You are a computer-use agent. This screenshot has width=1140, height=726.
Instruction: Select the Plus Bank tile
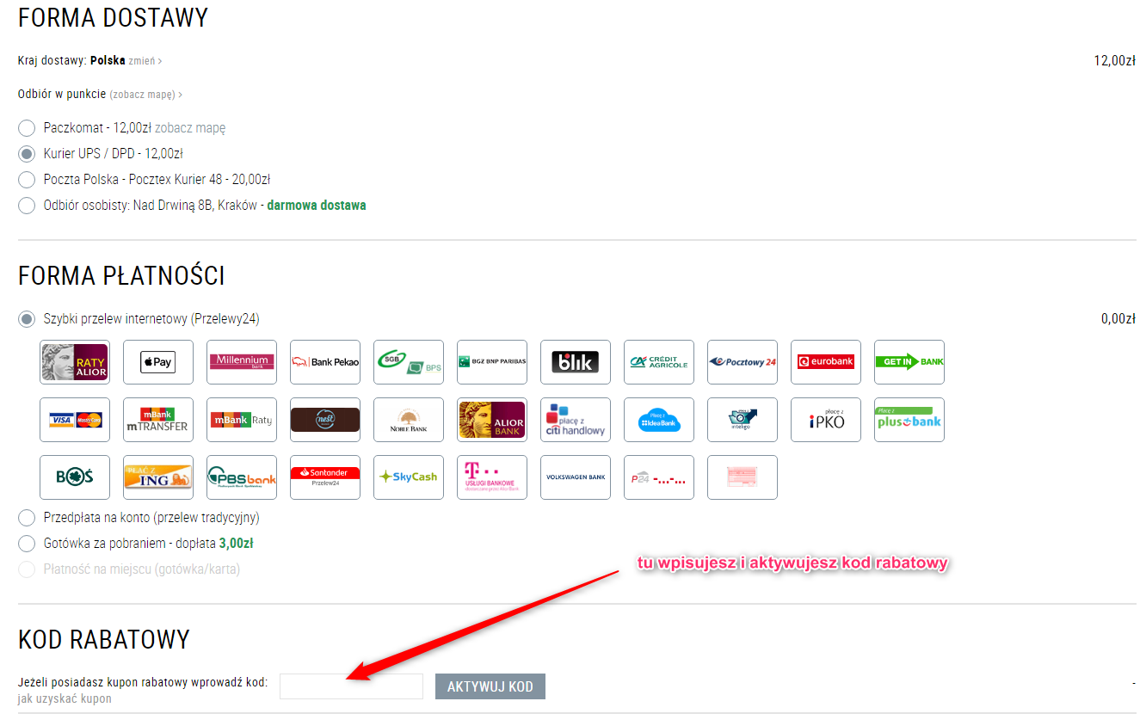pyautogui.click(x=909, y=420)
